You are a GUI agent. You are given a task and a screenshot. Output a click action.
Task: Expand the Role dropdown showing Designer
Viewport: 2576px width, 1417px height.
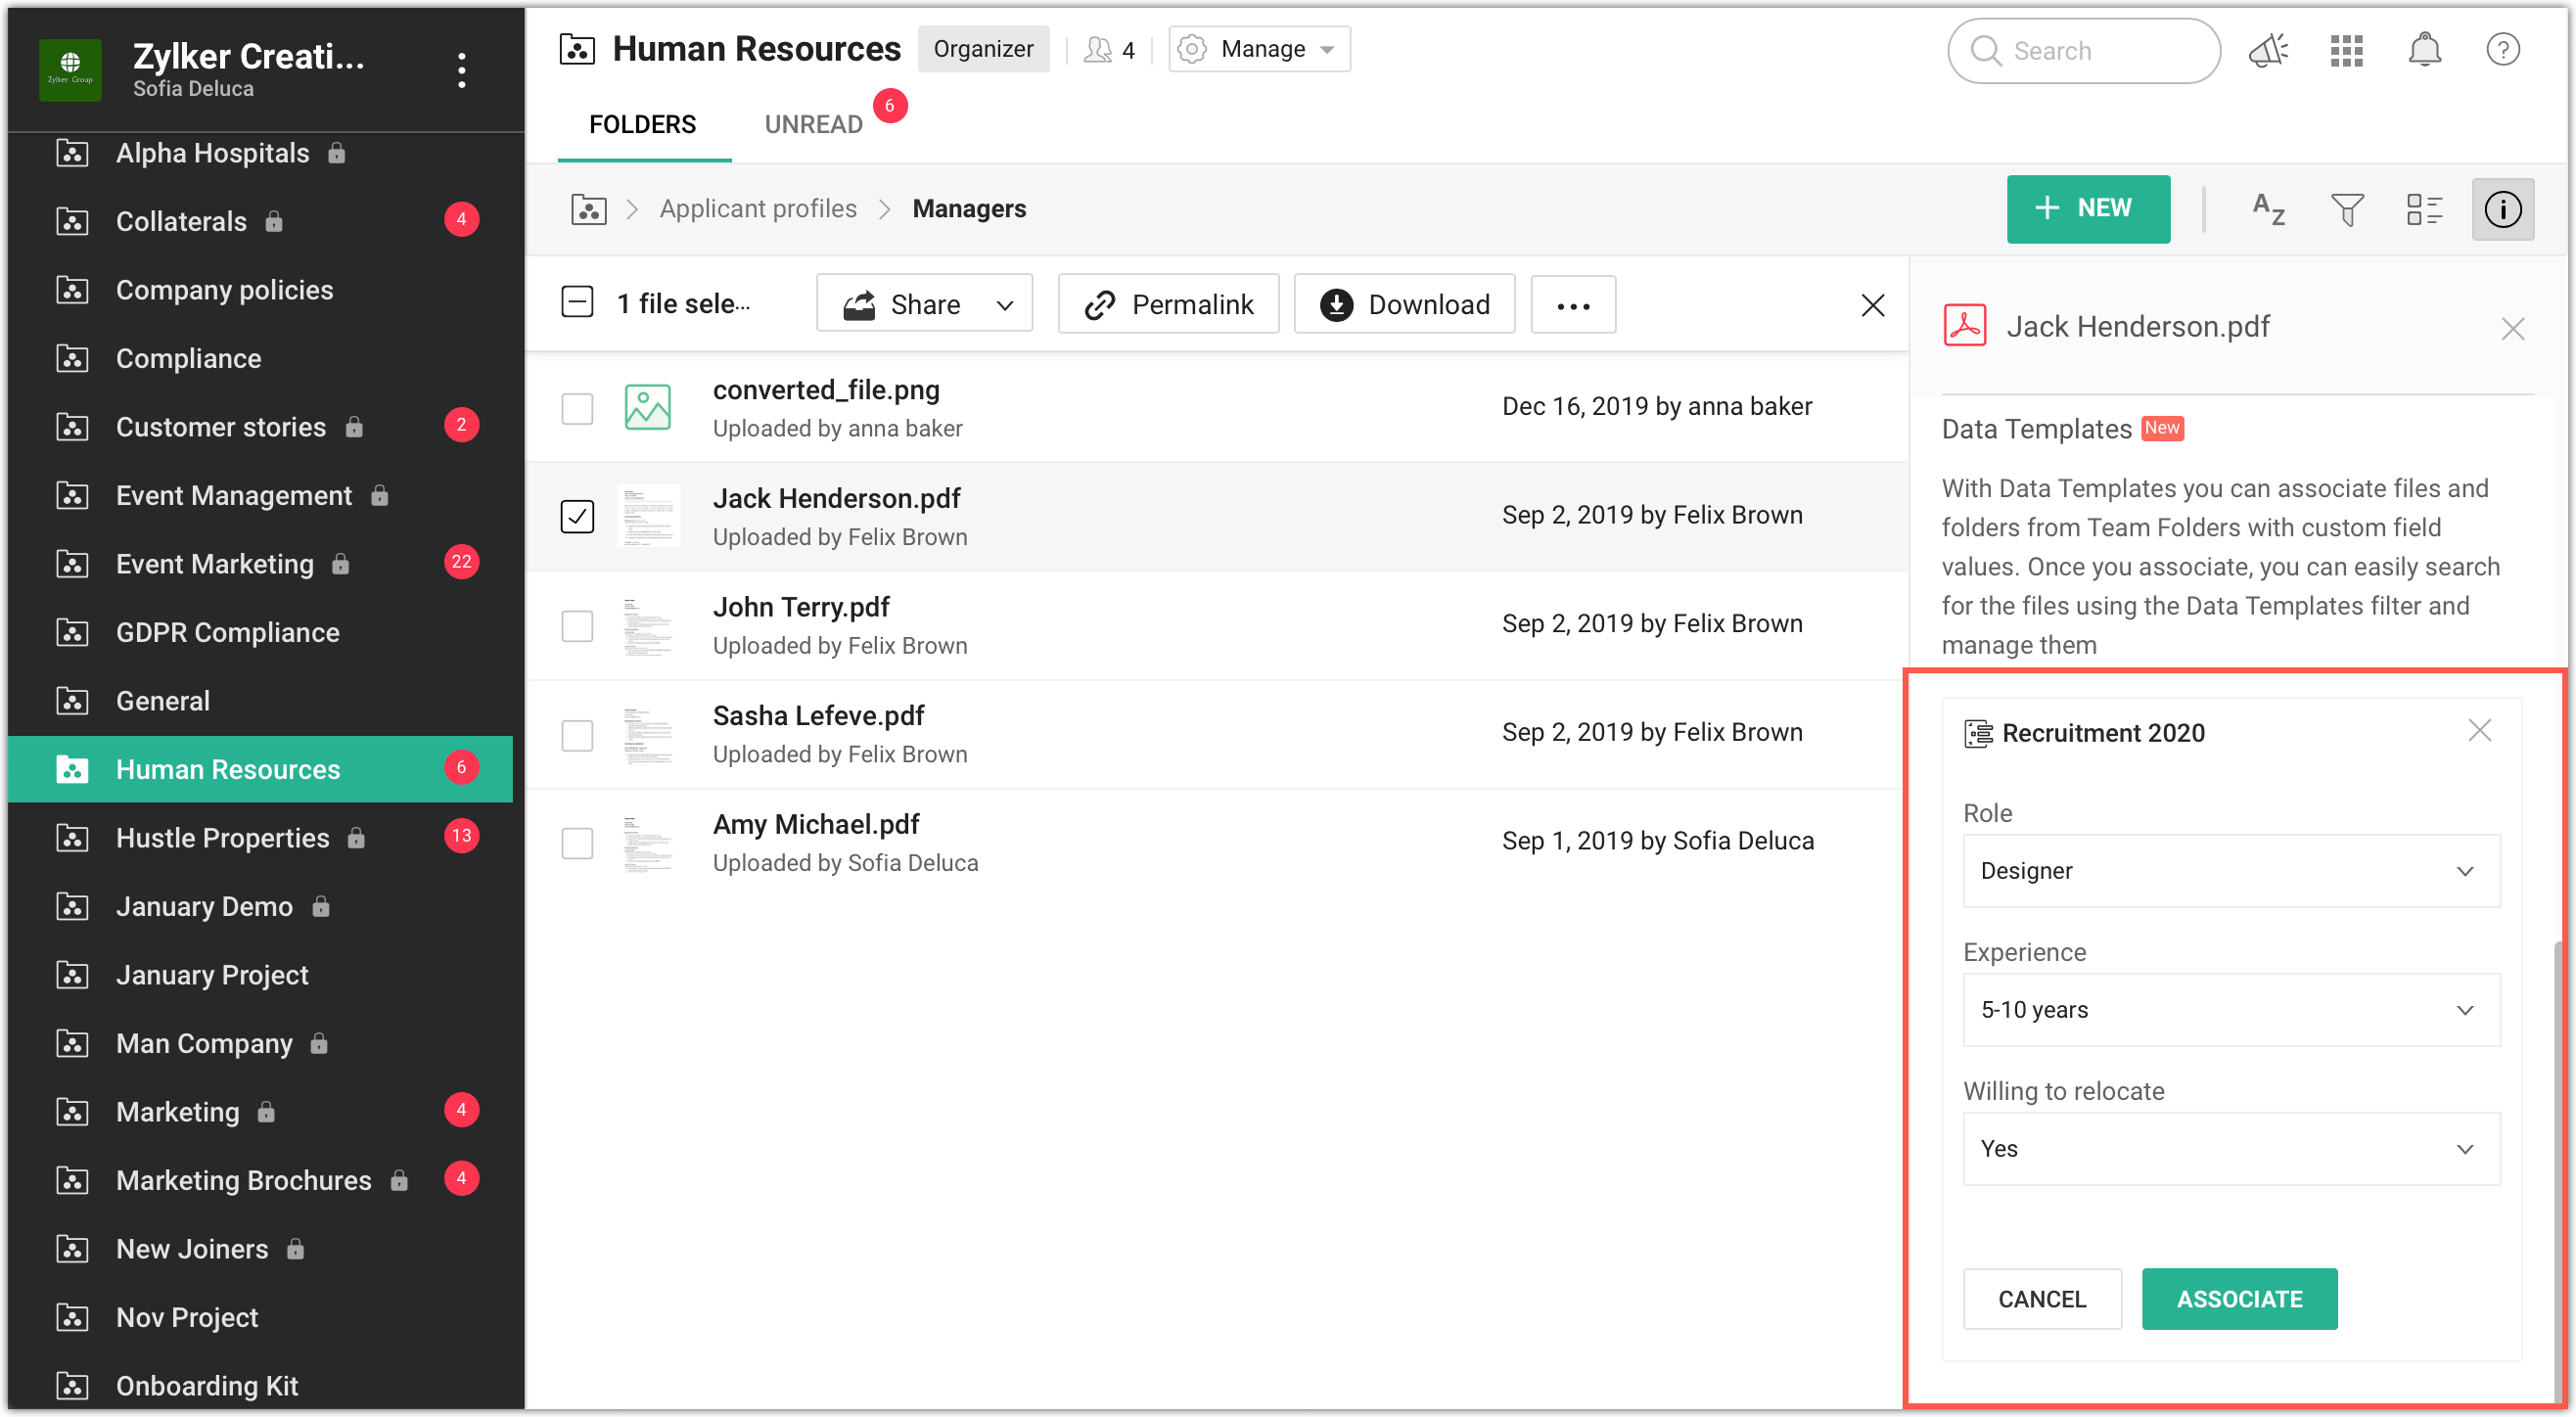coord(2231,870)
